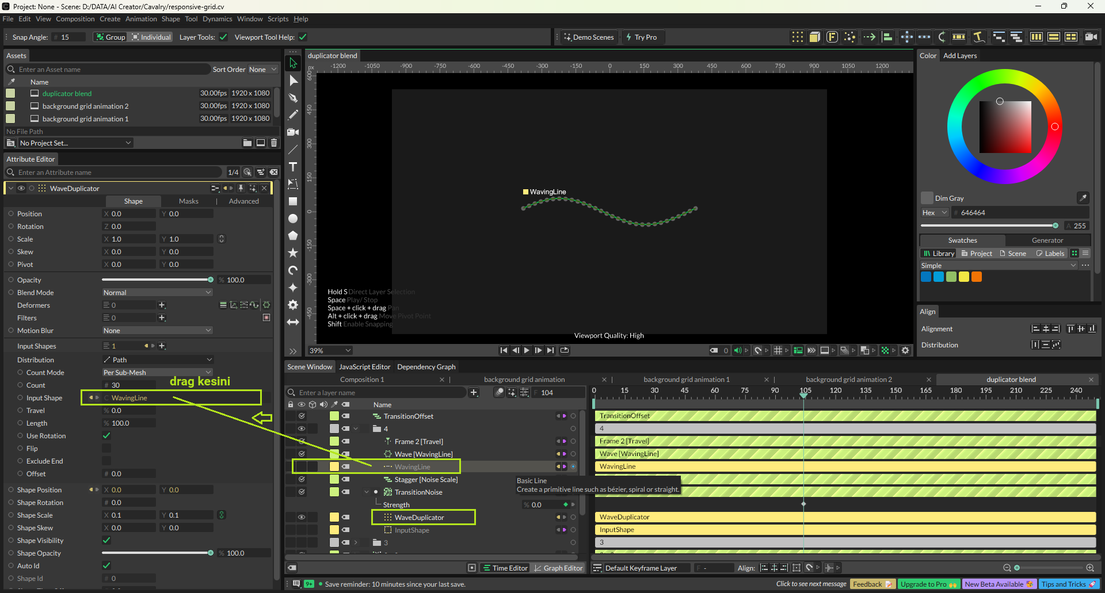Image resolution: width=1105 pixels, height=593 pixels.
Task: Disable the Shape Visibility checkbox
Action: tap(106, 541)
